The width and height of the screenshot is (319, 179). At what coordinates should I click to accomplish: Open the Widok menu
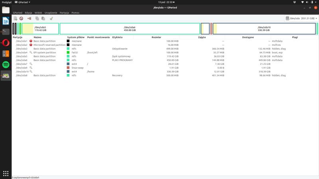point(38,13)
